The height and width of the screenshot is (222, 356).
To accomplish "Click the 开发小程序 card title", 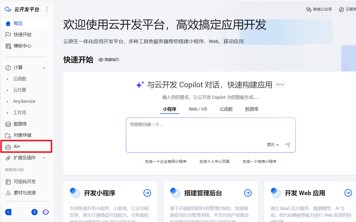I will (x=100, y=193).
